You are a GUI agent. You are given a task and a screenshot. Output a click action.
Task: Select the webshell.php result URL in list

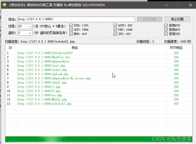point(44,104)
